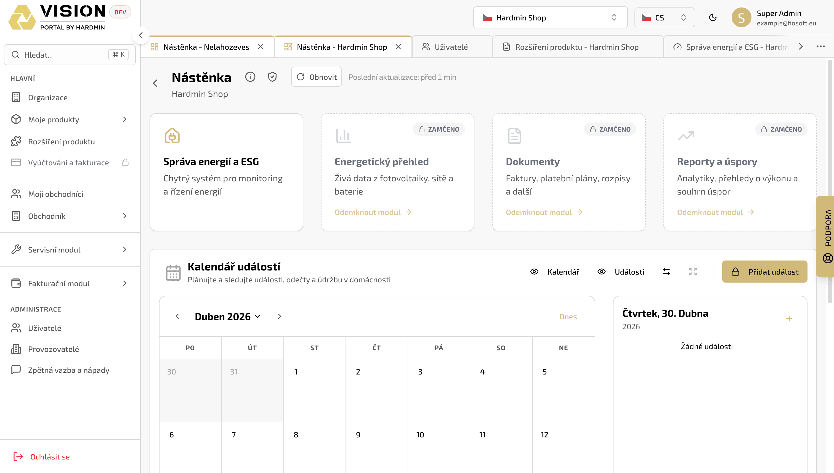Open the Duben 2026 month picker
The image size is (834, 473).
coord(227,317)
